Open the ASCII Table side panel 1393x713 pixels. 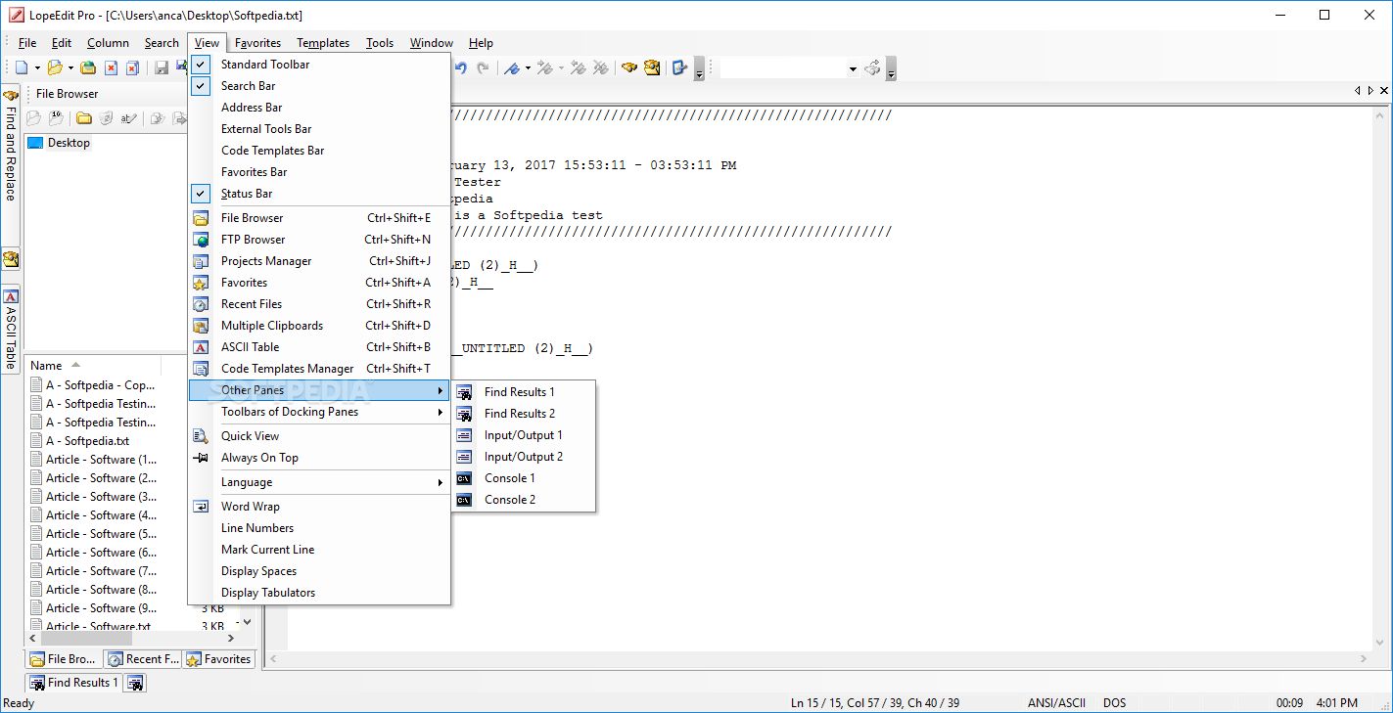tap(11, 330)
